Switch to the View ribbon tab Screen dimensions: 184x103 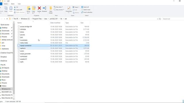click(x=19, y=4)
